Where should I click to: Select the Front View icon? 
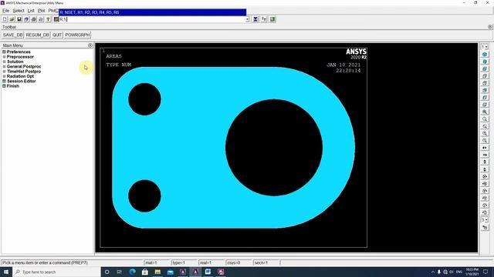click(x=485, y=68)
